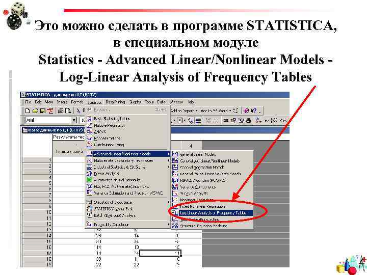Screen dimensions: 367x275
Task: Open the View menu
Action: [49, 102]
